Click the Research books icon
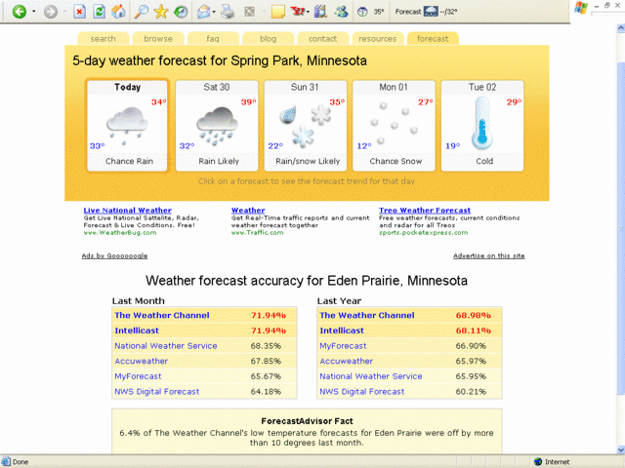This screenshot has width=625, height=468. pos(320,12)
